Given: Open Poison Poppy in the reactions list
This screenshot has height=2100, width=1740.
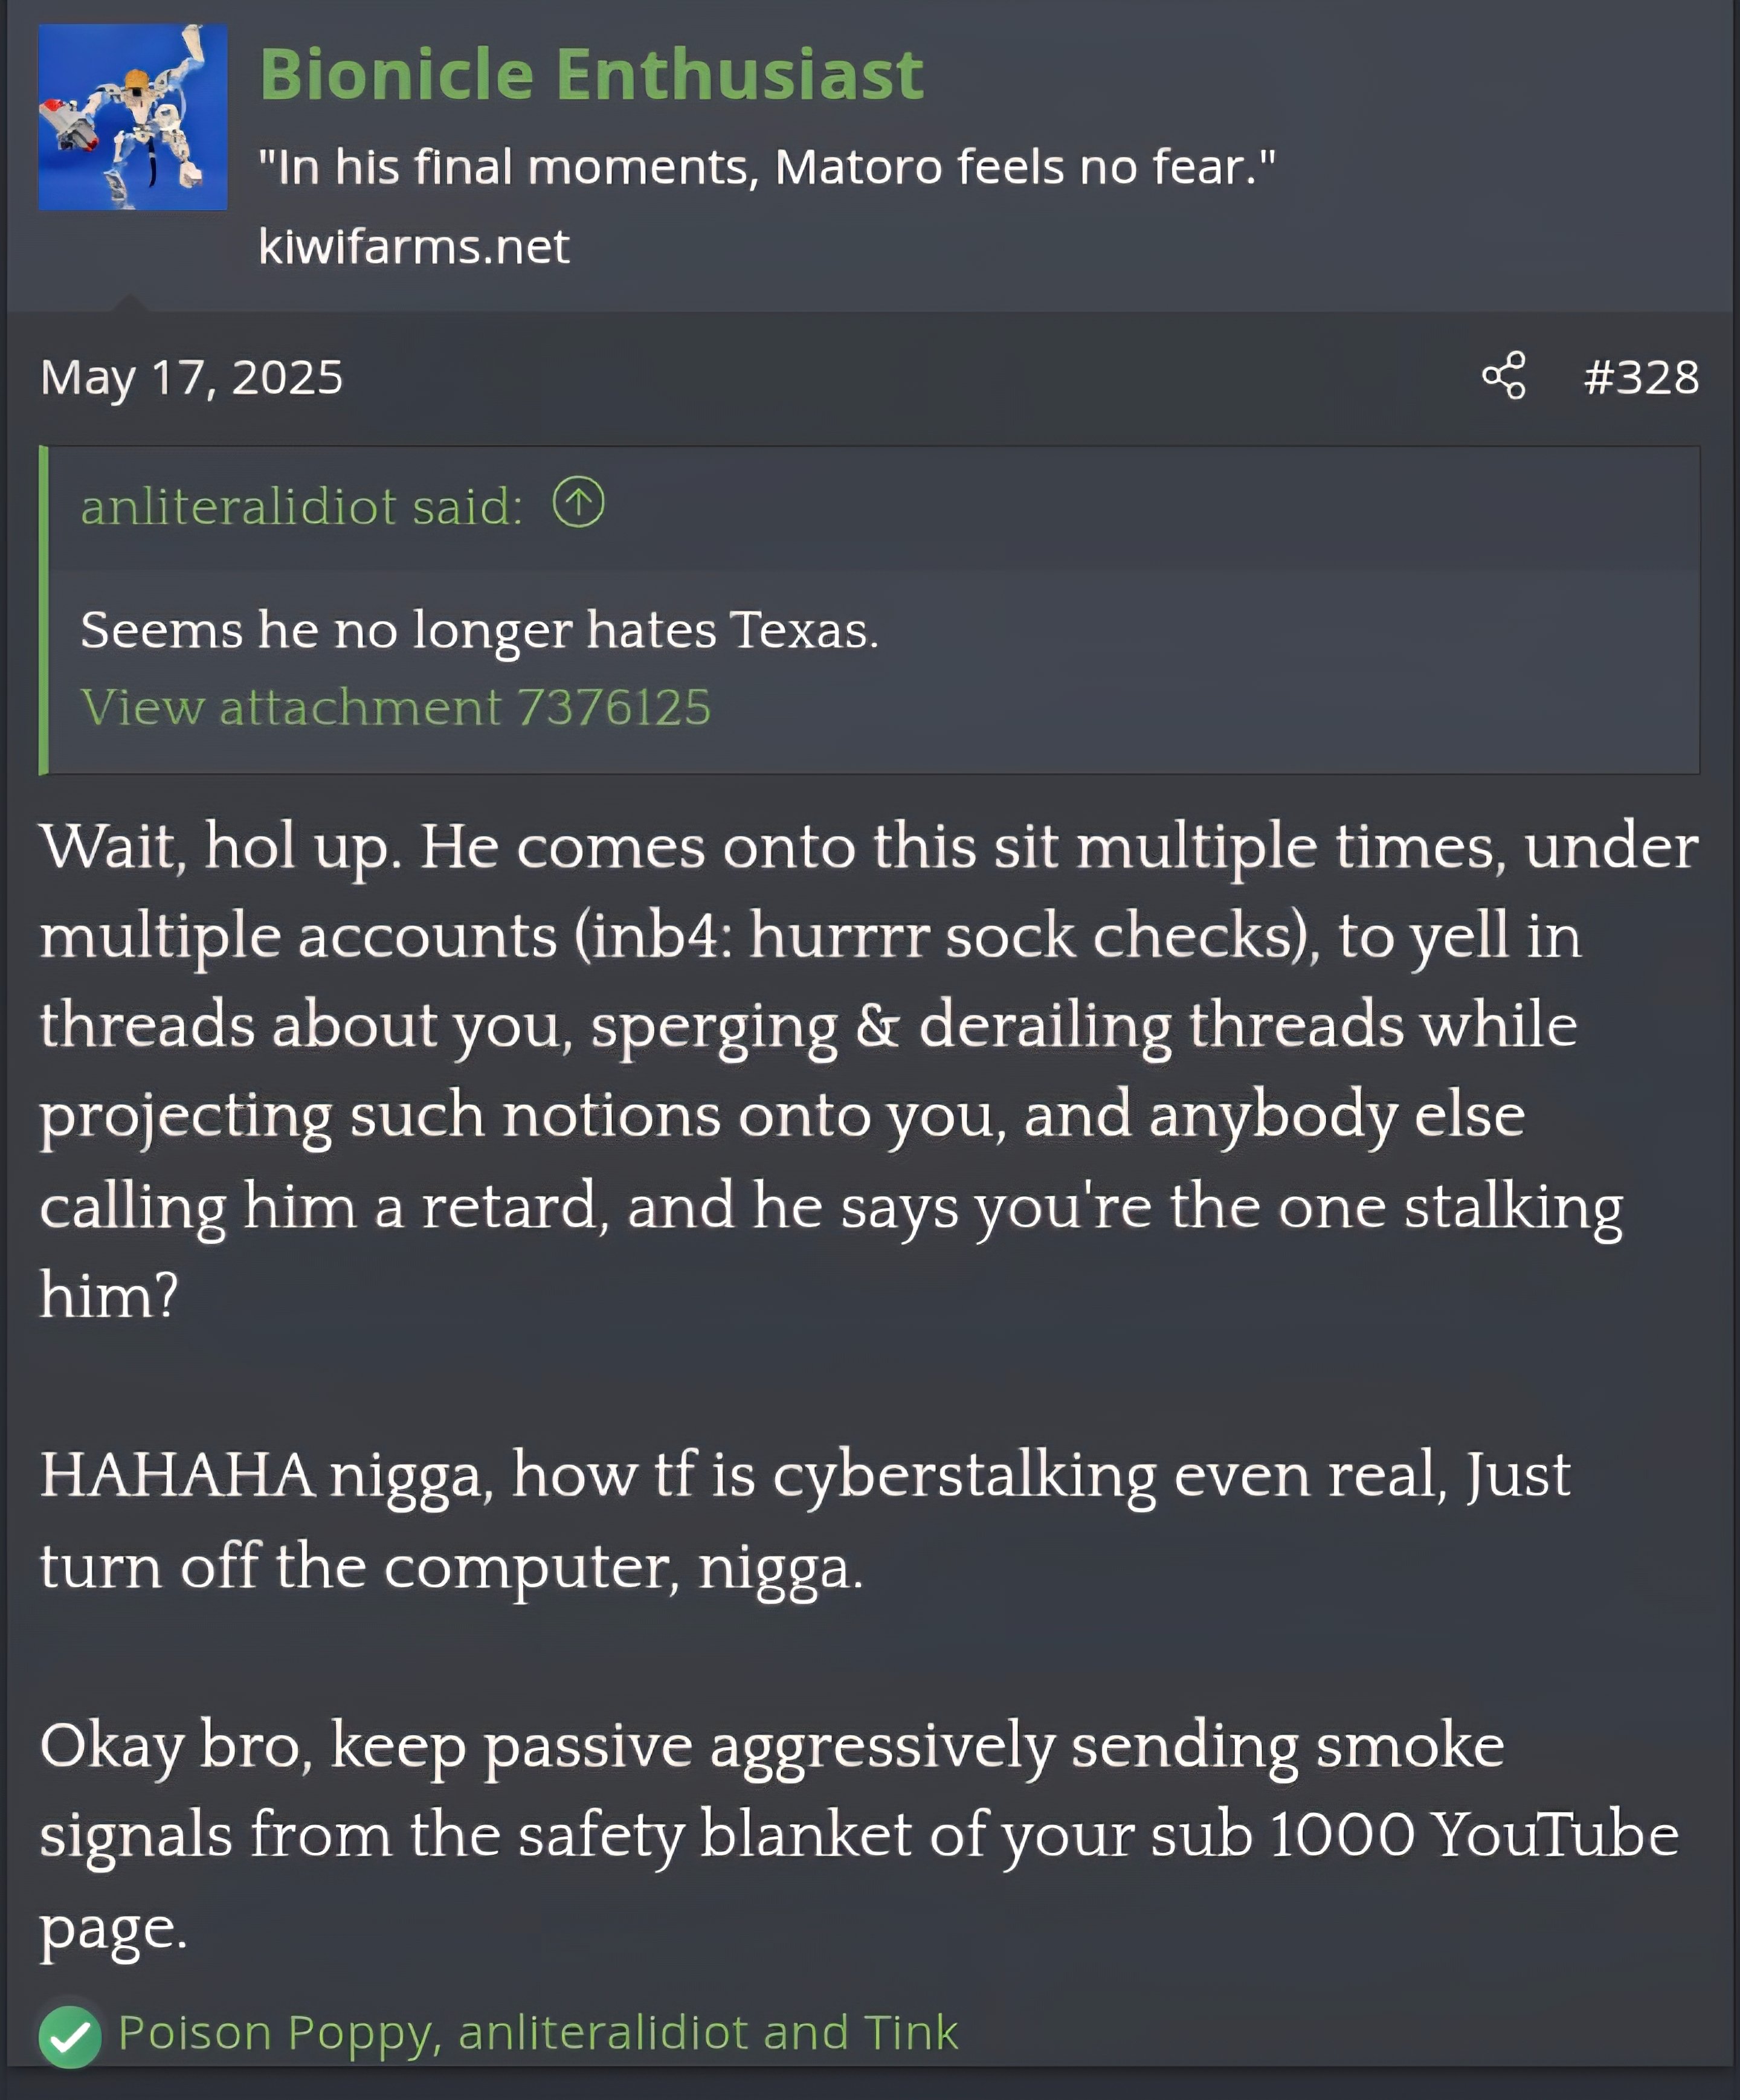Looking at the screenshot, I should coord(274,2033).
